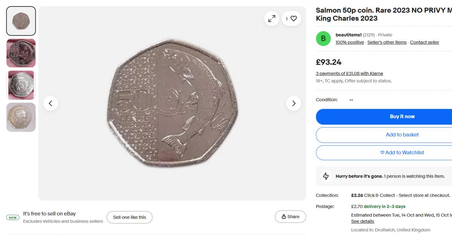Click the lightning bolt urgency icon
The height and width of the screenshot is (237, 452).
[326, 176]
